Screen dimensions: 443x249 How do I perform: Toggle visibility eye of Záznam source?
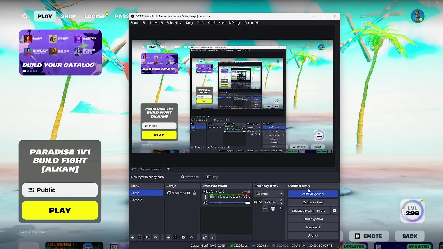click(x=189, y=193)
